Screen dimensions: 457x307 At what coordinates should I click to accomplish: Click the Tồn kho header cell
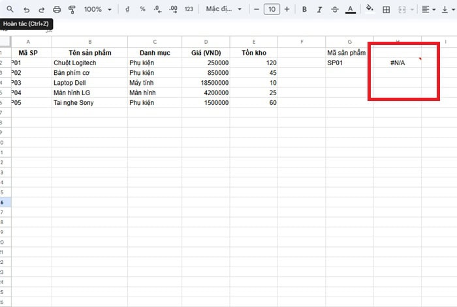coord(254,53)
